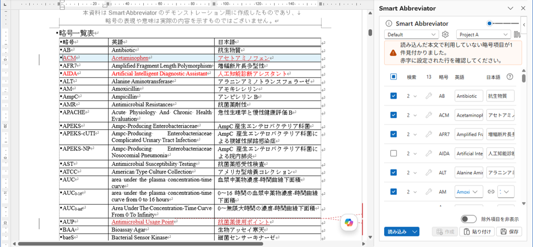Click the 英語 column header in pane
Screen dimensions: 533x247
tap(459, 77)
